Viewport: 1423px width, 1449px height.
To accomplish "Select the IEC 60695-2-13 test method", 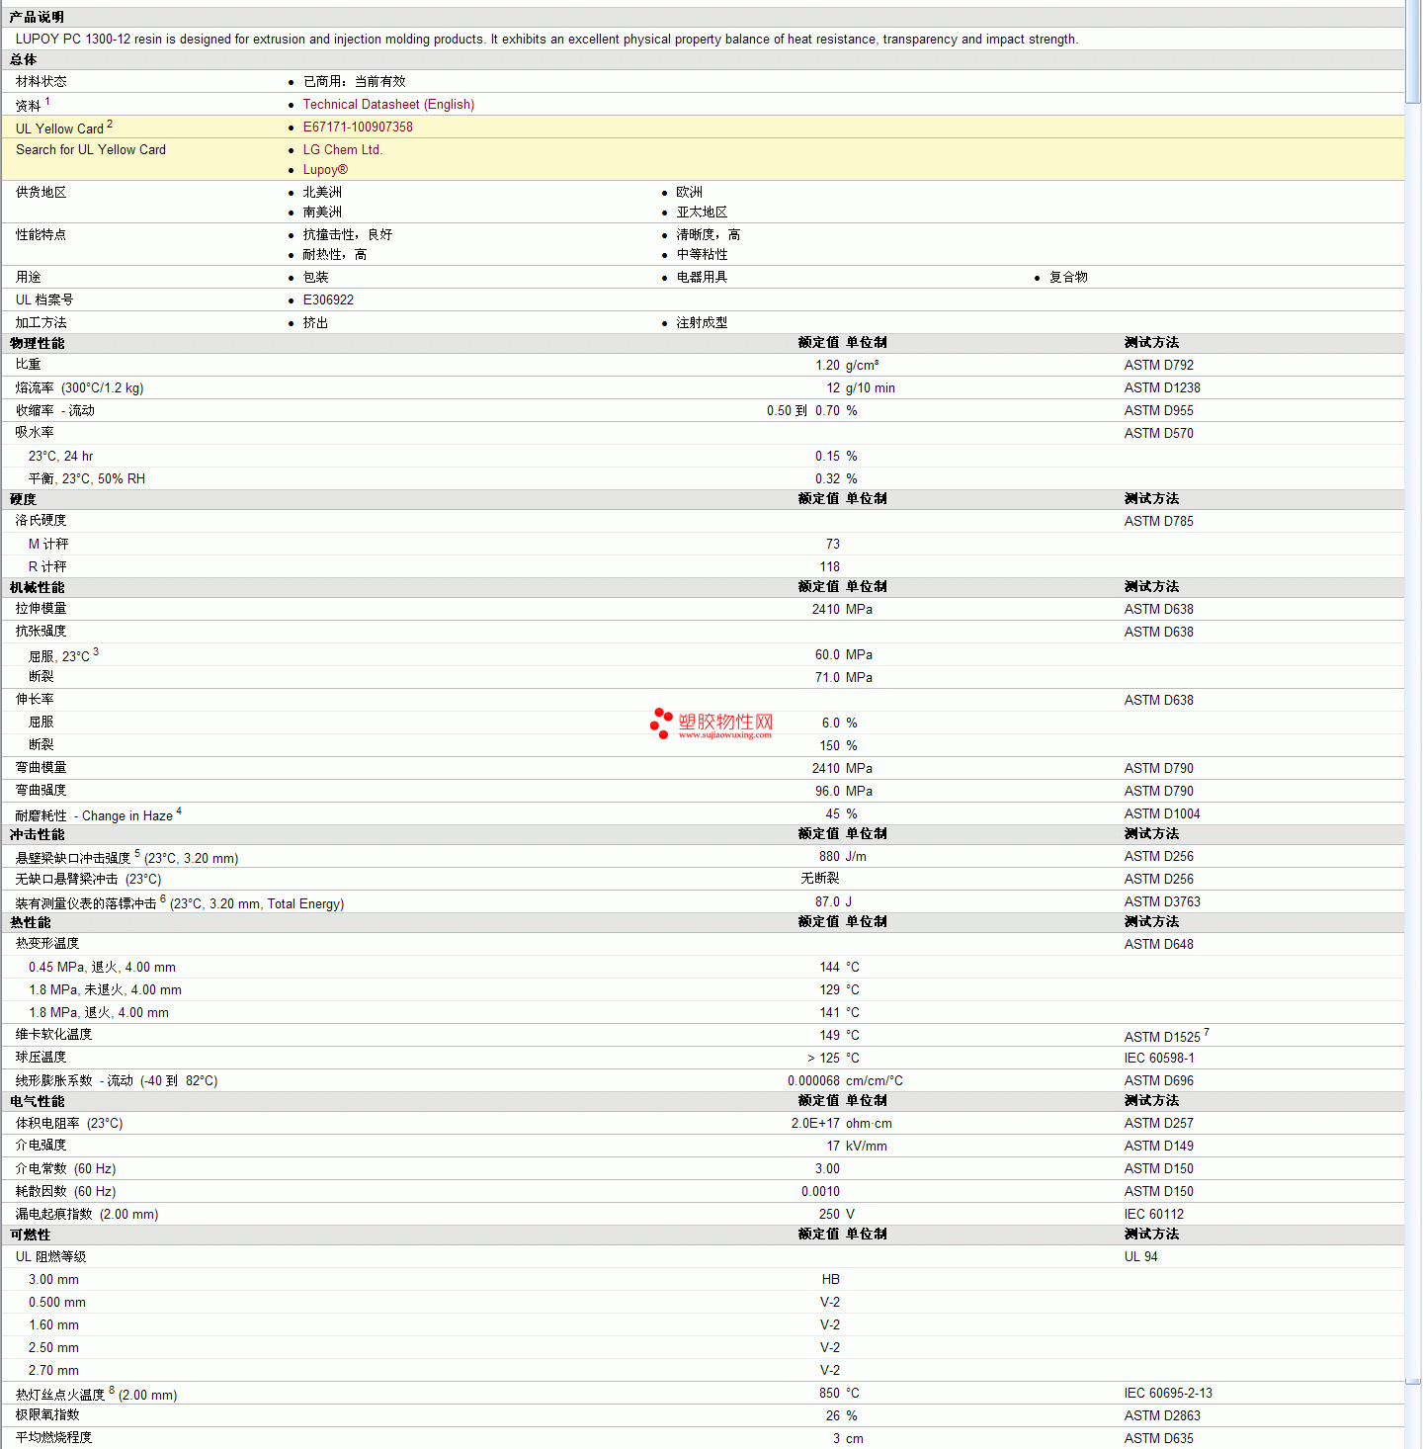I will [1168, 1393].
